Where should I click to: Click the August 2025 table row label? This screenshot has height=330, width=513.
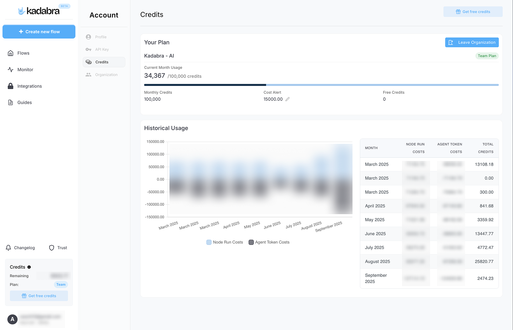pos(377,262)
